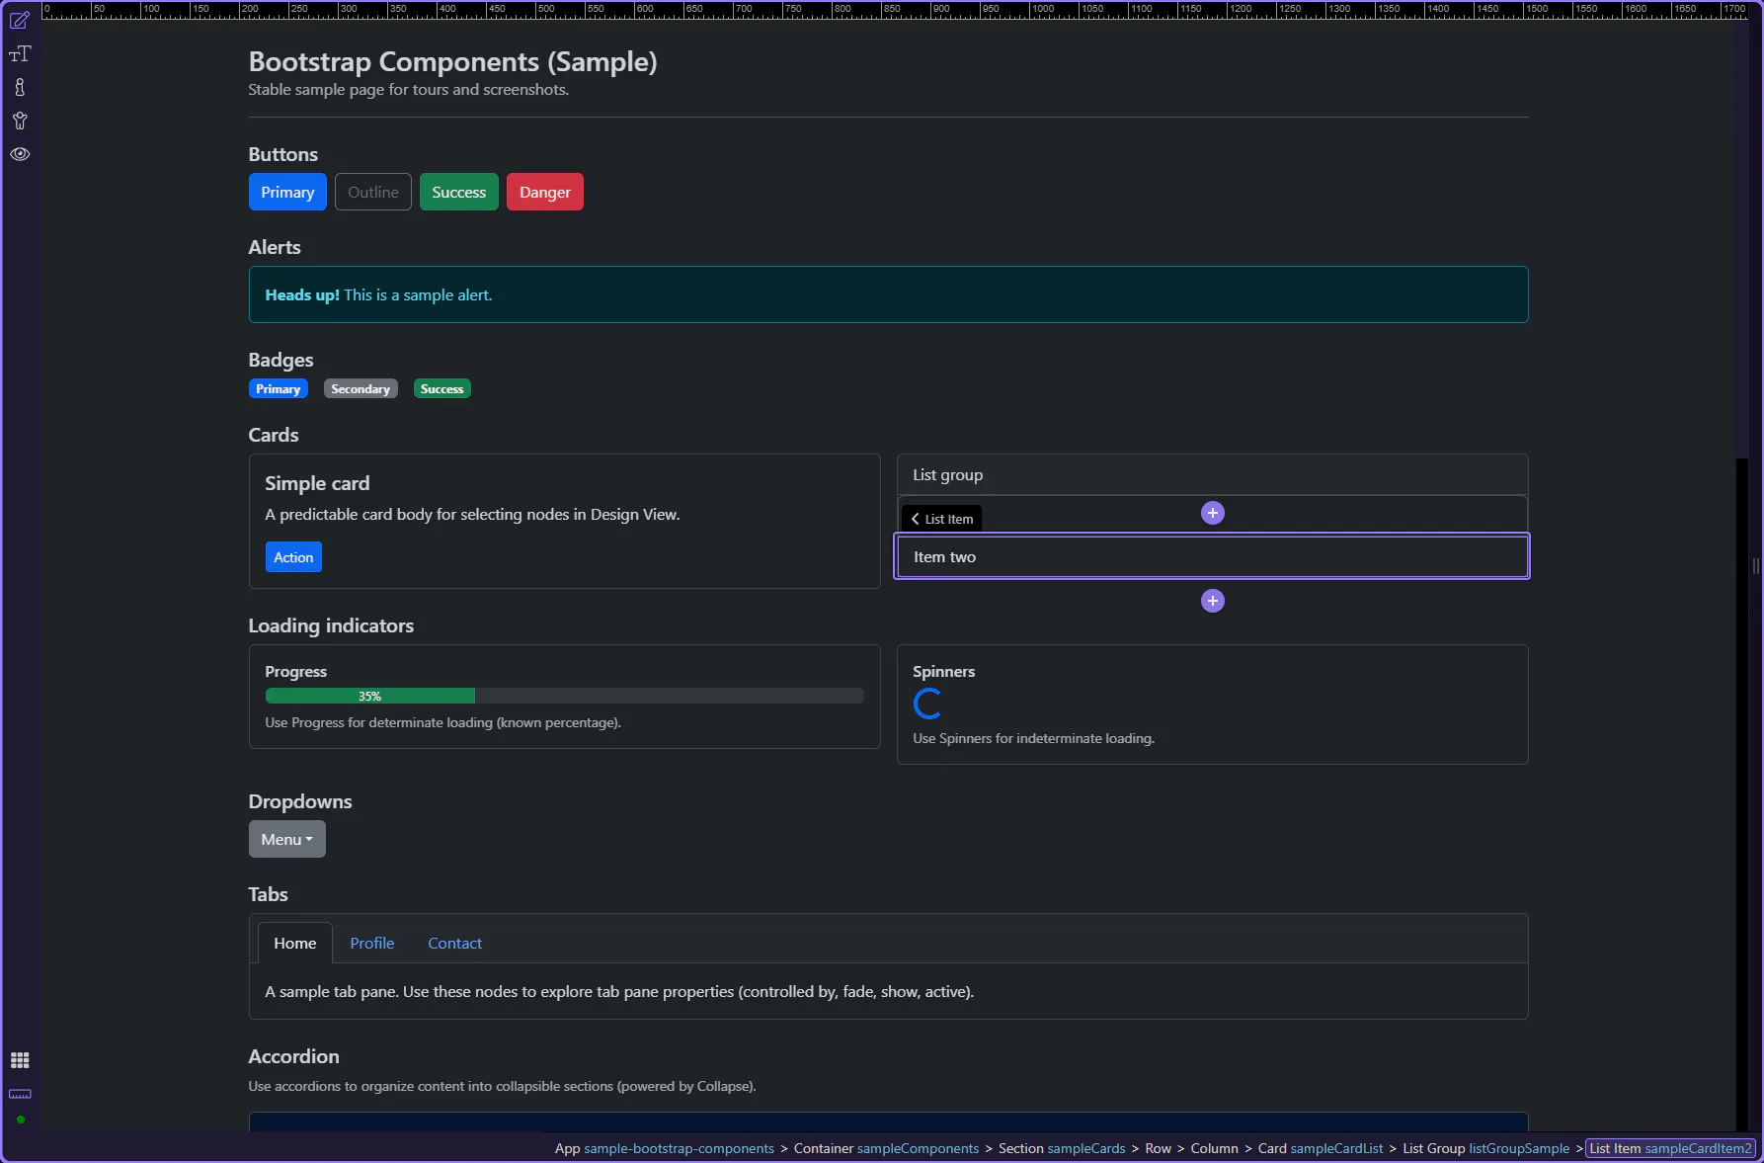Image resolution: width=1764 pixels, height=1163 pixels.
Task: Click plus button above Item two
Action: coord(1212,513)
